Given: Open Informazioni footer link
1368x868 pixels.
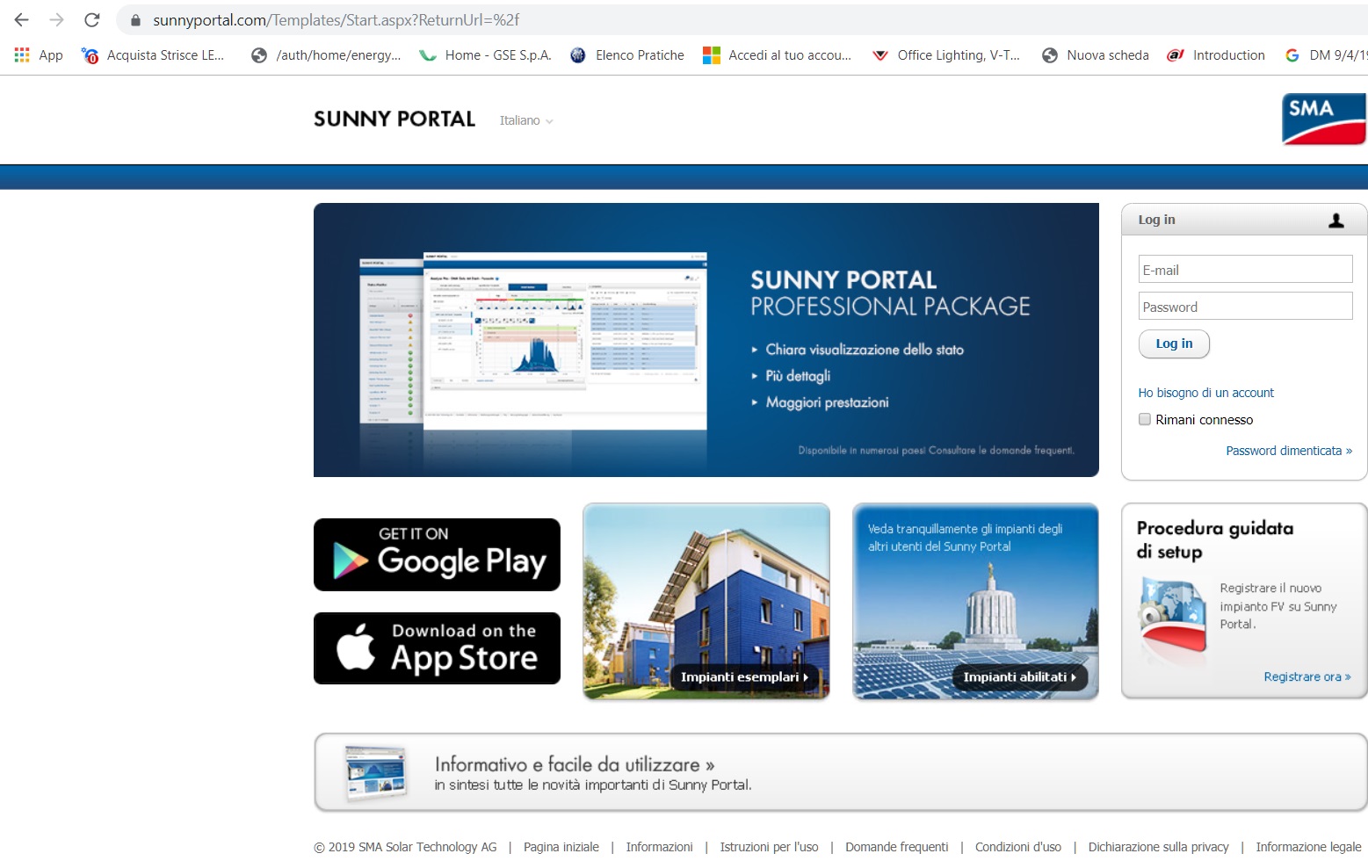Looking at the screenshot, I should (x=659, y=847).
